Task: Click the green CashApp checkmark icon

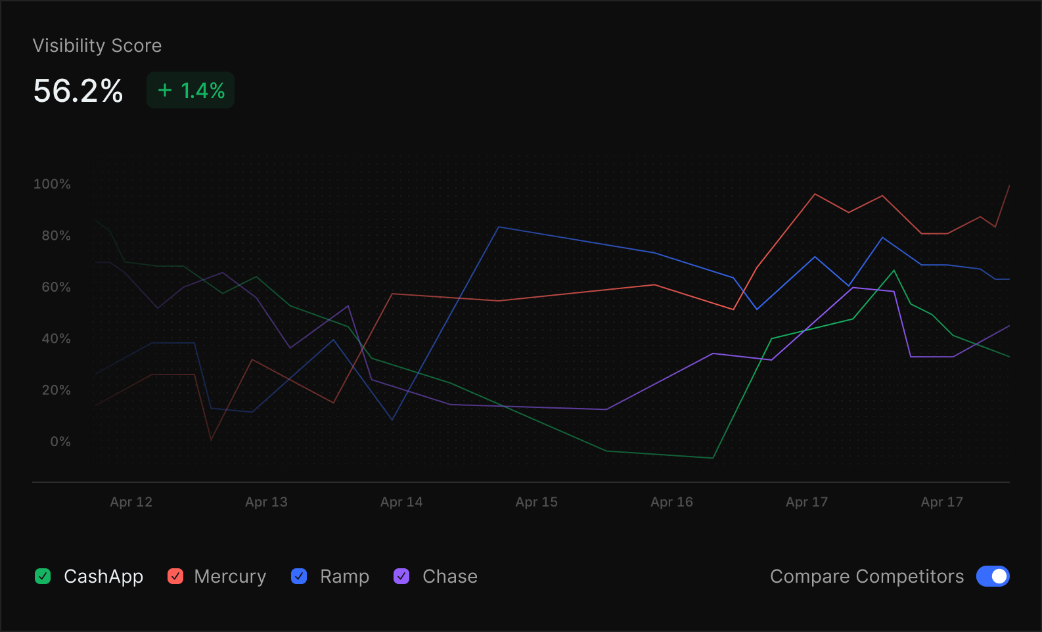Action: pyautogui.click(x=43, y=576)
